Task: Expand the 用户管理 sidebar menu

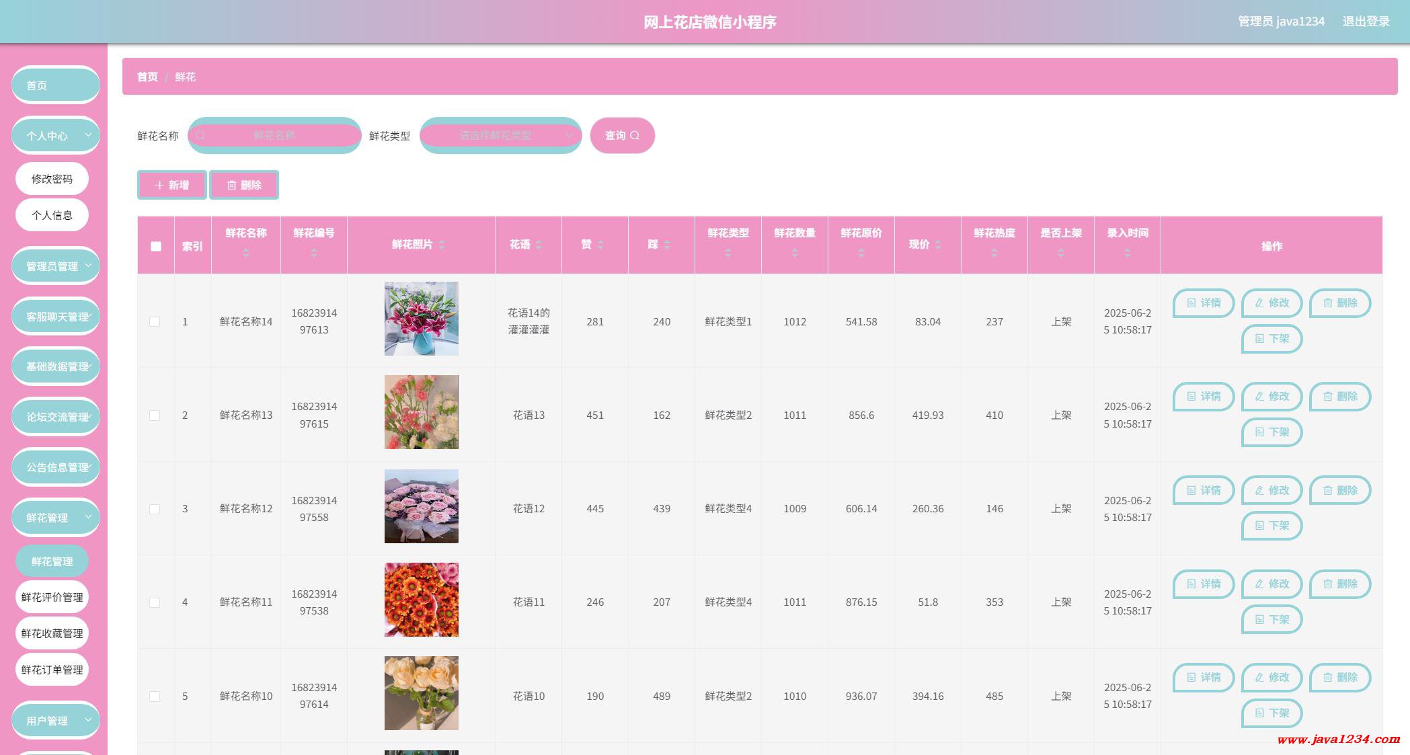Action: point(56,721)
